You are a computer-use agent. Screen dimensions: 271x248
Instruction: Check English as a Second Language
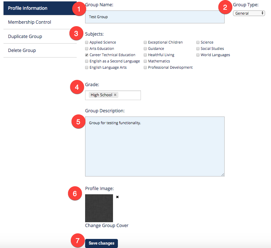pos(87,61)
